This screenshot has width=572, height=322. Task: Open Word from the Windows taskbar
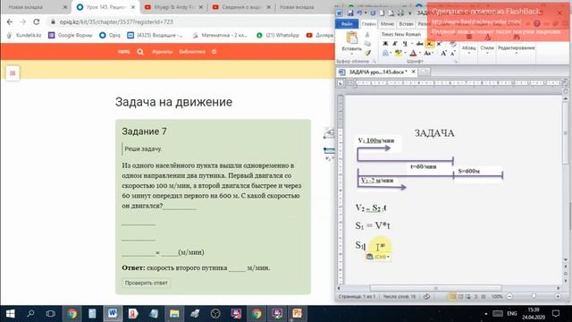click(112, 313)
